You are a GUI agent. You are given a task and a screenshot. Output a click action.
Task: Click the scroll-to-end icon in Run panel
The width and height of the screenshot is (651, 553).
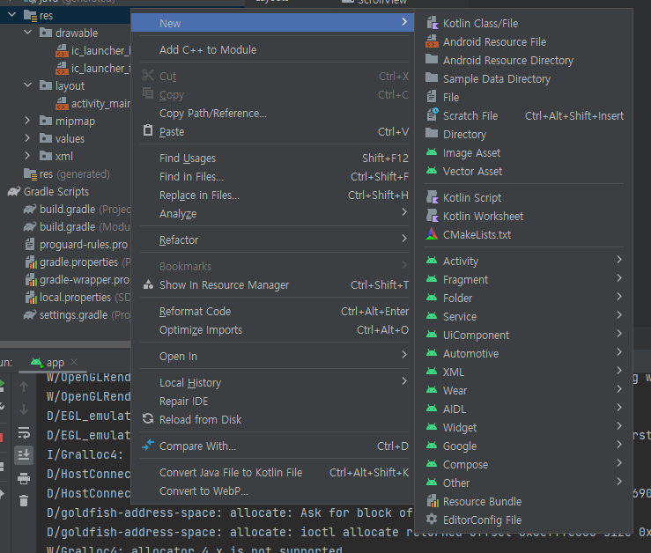tap(24, 455)
